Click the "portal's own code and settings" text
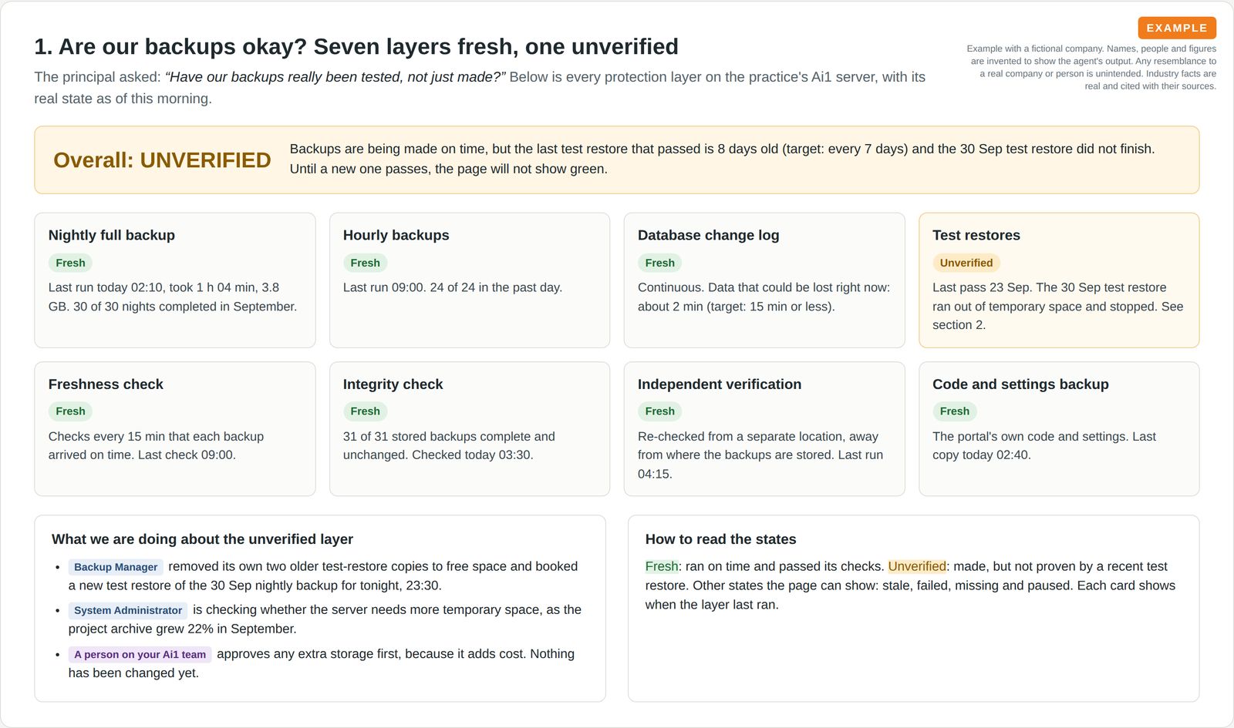The width and height of the screenshot is (1234, 728). (x=1044, y=445)
